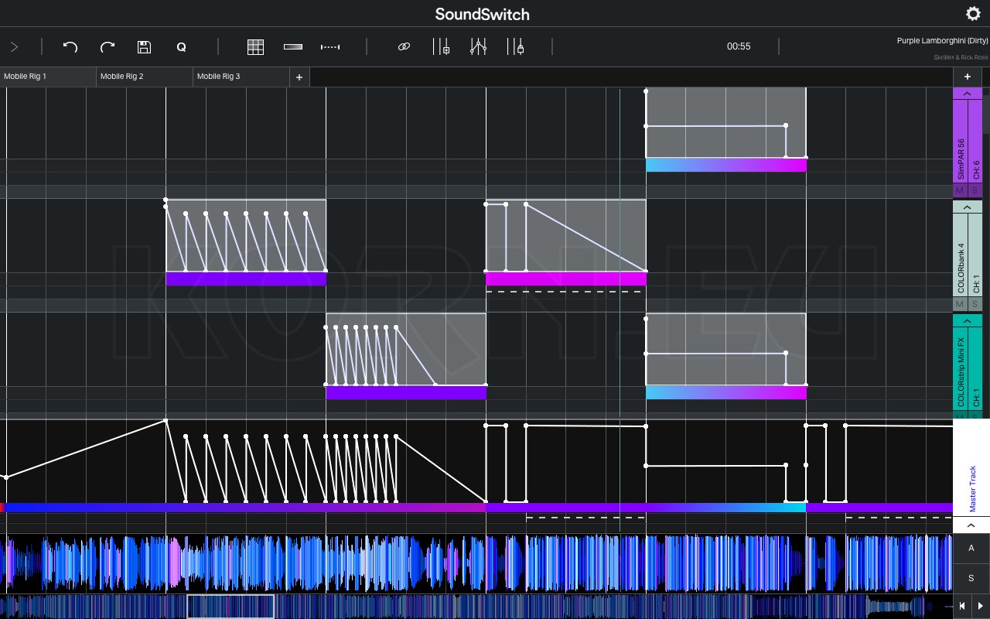Solo the COLORbank 4 track

[975, 304]
